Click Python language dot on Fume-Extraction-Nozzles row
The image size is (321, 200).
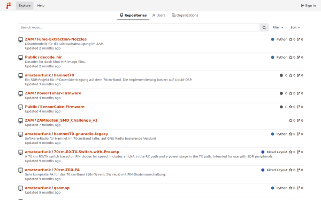272,39
